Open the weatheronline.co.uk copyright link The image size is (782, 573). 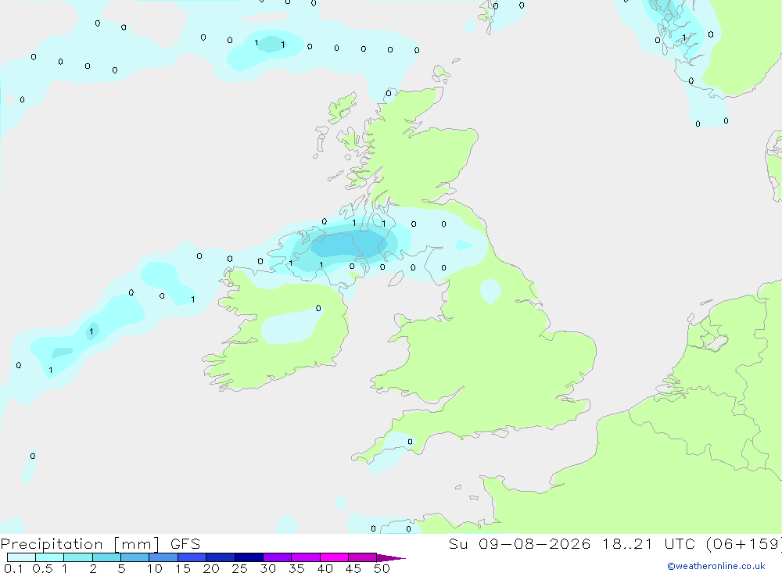(716, 566)
